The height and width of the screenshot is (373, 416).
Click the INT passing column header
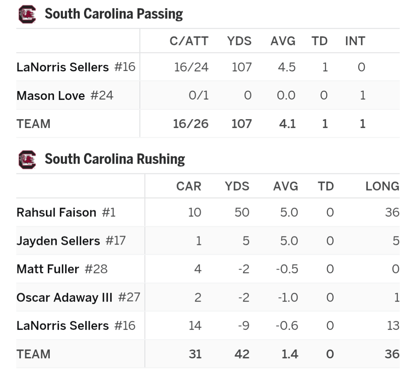355,41
